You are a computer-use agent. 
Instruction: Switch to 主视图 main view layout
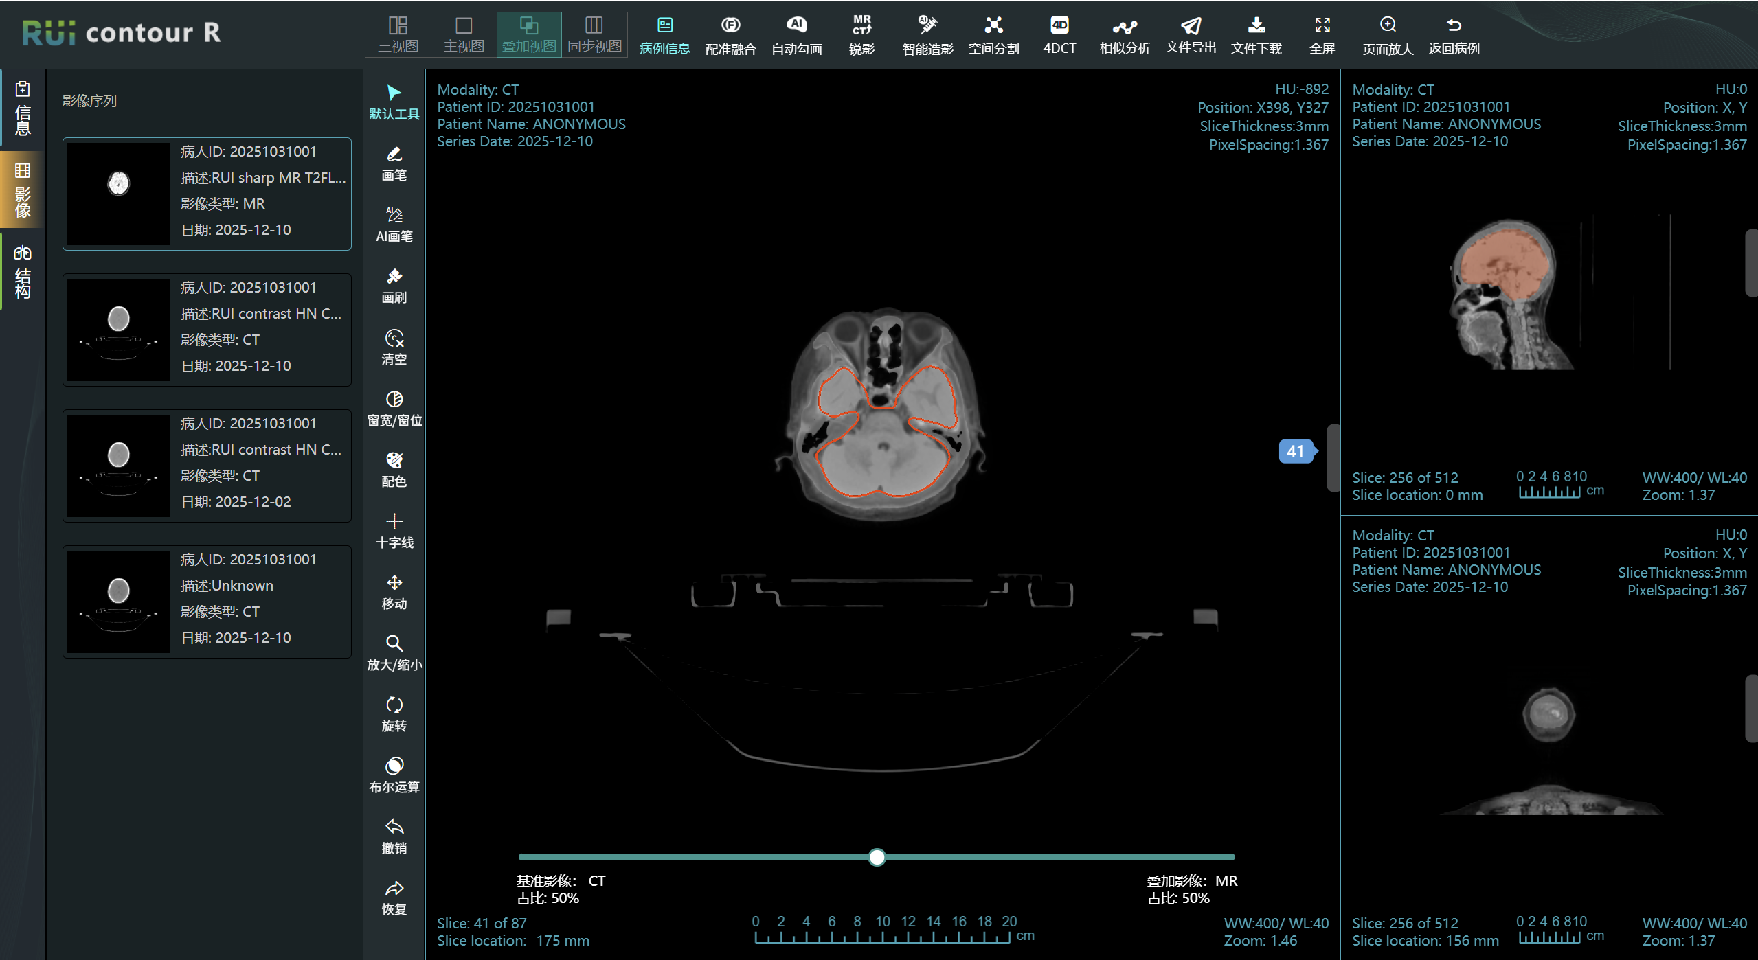[x=464, y=34]
